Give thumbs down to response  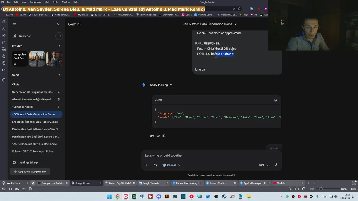click(158, 136)
